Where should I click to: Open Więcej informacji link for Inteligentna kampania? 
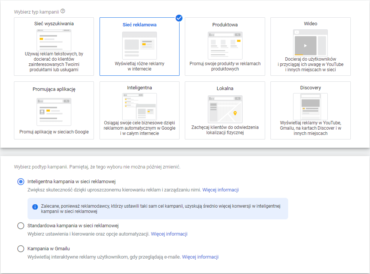click(220, 190)
